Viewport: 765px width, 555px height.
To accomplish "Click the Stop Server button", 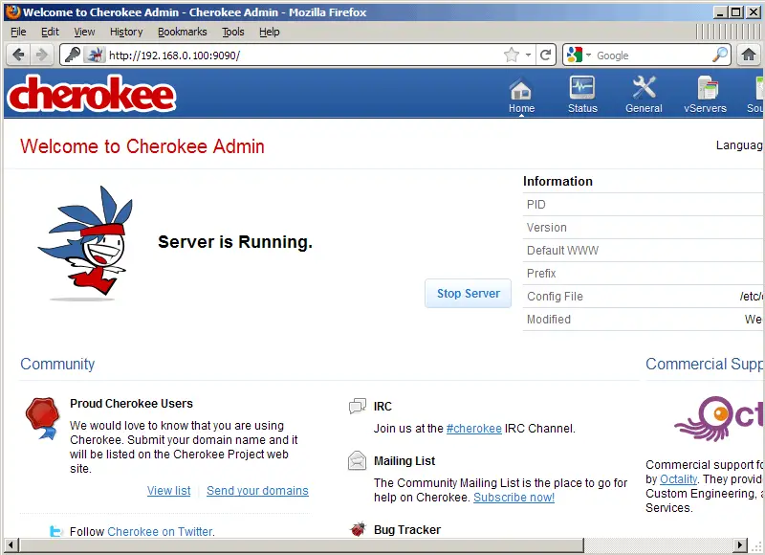I will [468, 294].
